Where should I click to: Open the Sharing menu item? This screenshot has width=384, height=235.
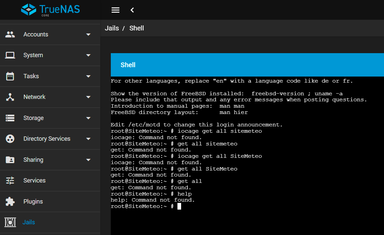click(50, 160)
